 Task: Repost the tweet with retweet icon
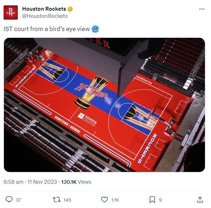point(57,200)
